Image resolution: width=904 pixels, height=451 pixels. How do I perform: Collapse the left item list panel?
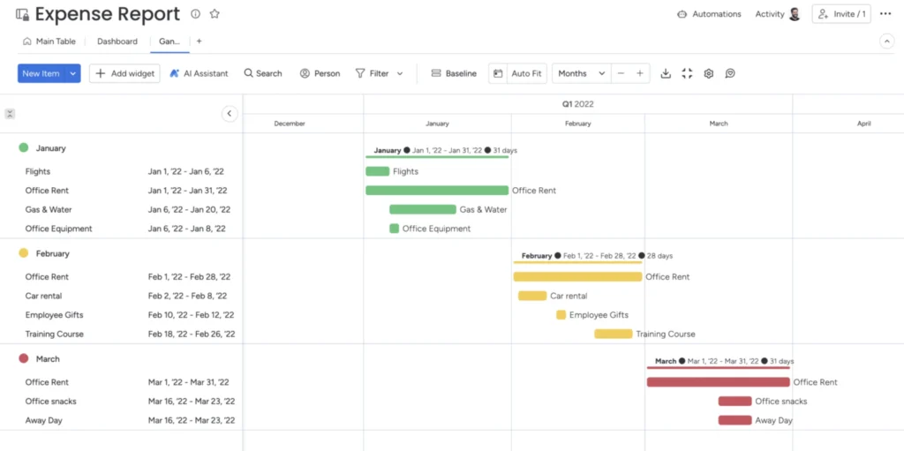pos(230,114)
